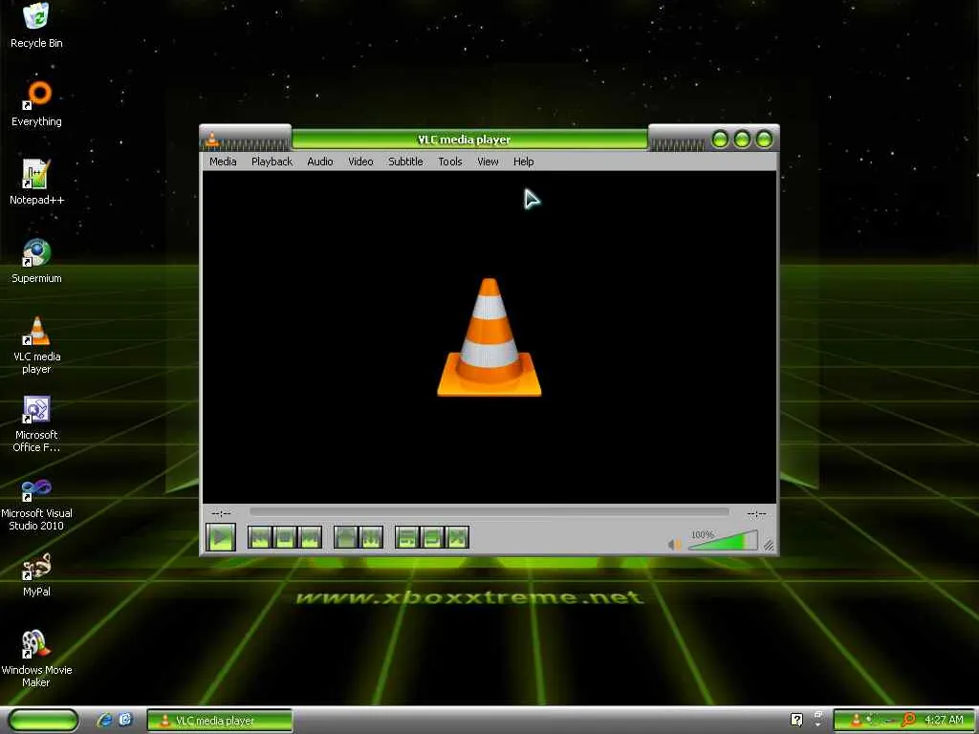Select the Microsoft Office desktop shortcut
This screenshot has height=734, width=979.
pos(36,423)
